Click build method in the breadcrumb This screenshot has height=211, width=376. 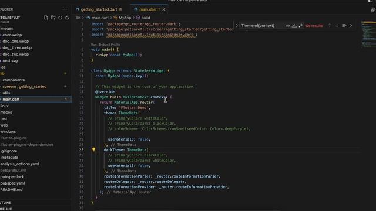click(x=146, y=18)
